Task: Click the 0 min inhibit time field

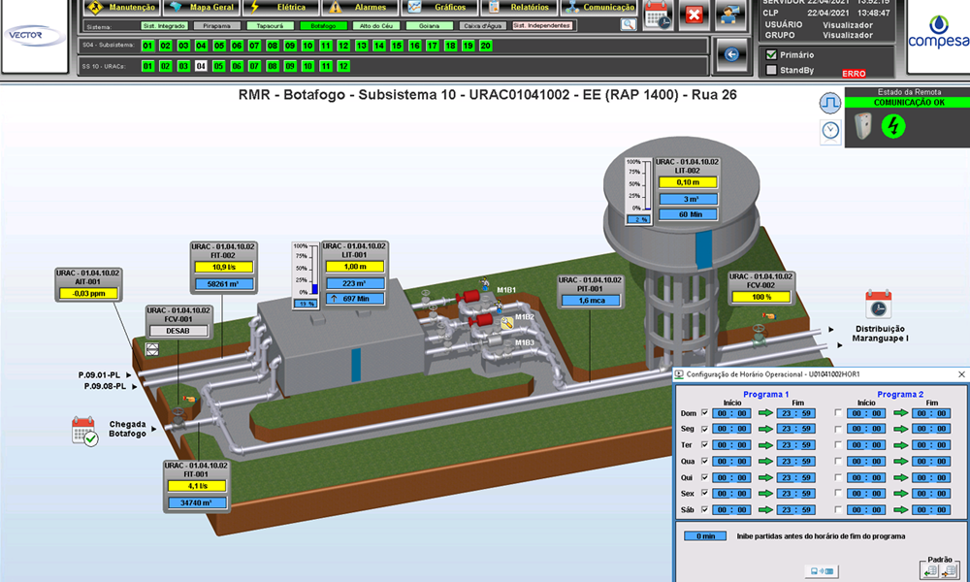Action: click(705, 535)
